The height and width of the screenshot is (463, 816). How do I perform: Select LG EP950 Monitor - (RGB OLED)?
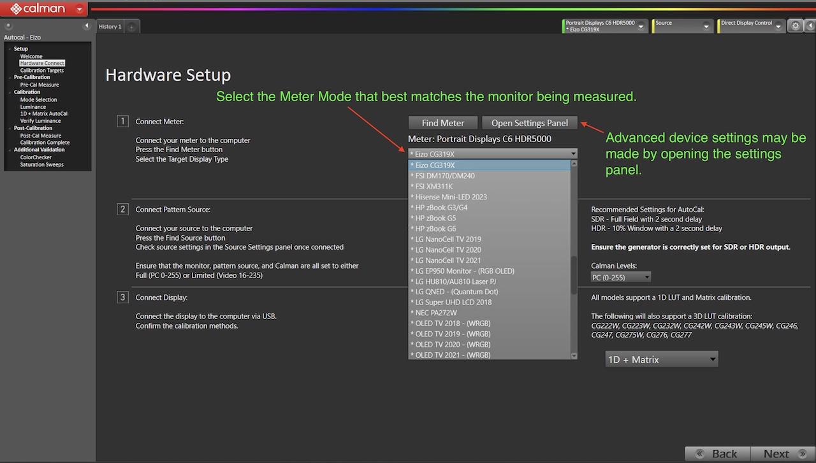point(490,271)
